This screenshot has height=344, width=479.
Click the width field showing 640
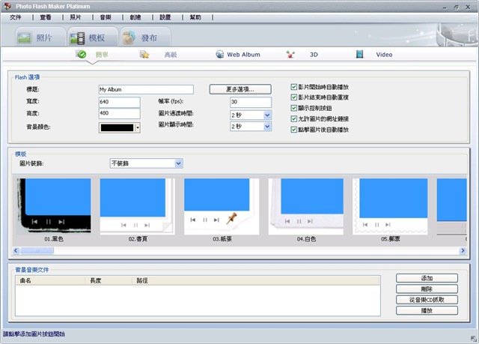tap(120, 102)
